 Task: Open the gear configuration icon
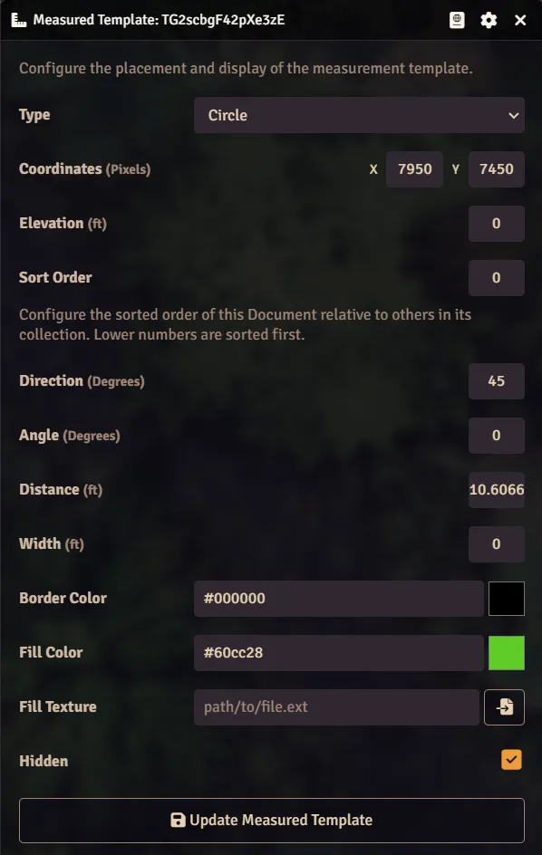(489, 20)
